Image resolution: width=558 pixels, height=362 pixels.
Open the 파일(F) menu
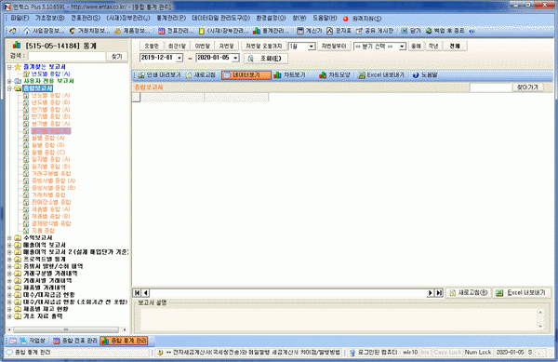(20, 18)
